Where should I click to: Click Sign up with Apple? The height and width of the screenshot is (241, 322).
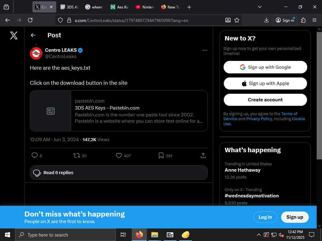click(265, 83)
